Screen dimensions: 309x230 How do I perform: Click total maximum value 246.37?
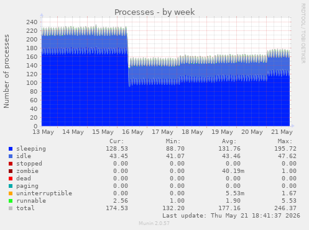tap(285, 208)
